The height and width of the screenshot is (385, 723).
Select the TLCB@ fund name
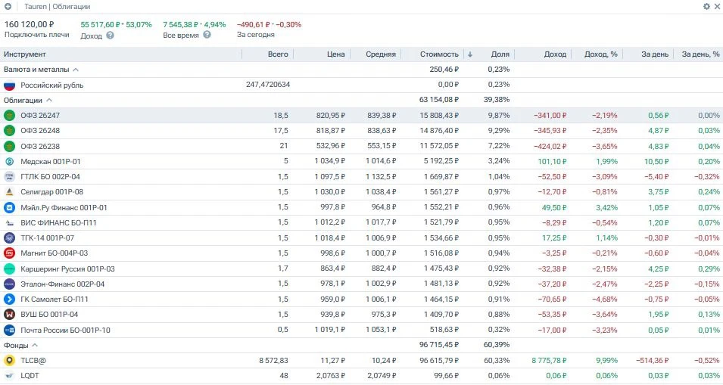(33, 361)
